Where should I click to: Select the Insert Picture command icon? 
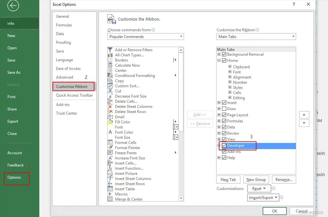pyautogui.click(x=110, y=174)
